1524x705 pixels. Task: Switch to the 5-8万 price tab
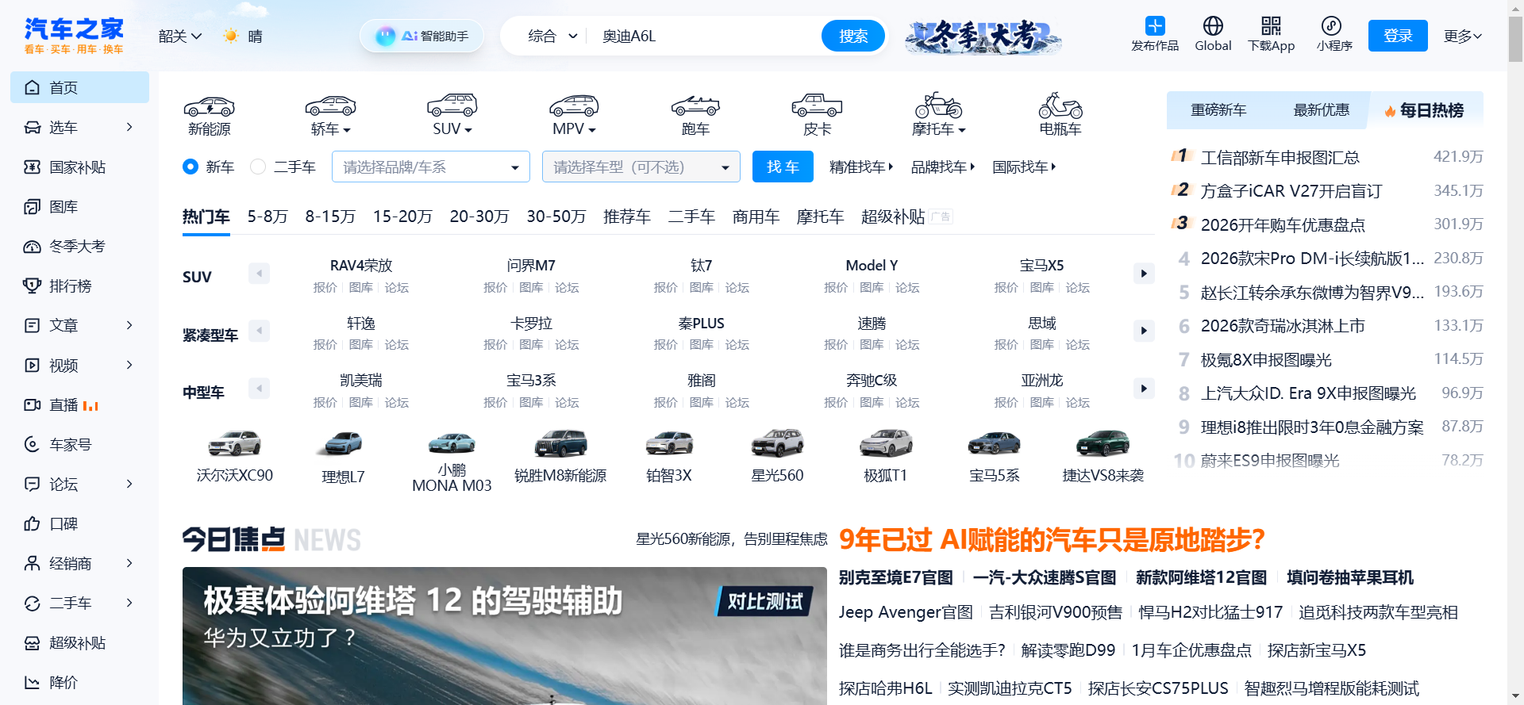pos(267,216)
